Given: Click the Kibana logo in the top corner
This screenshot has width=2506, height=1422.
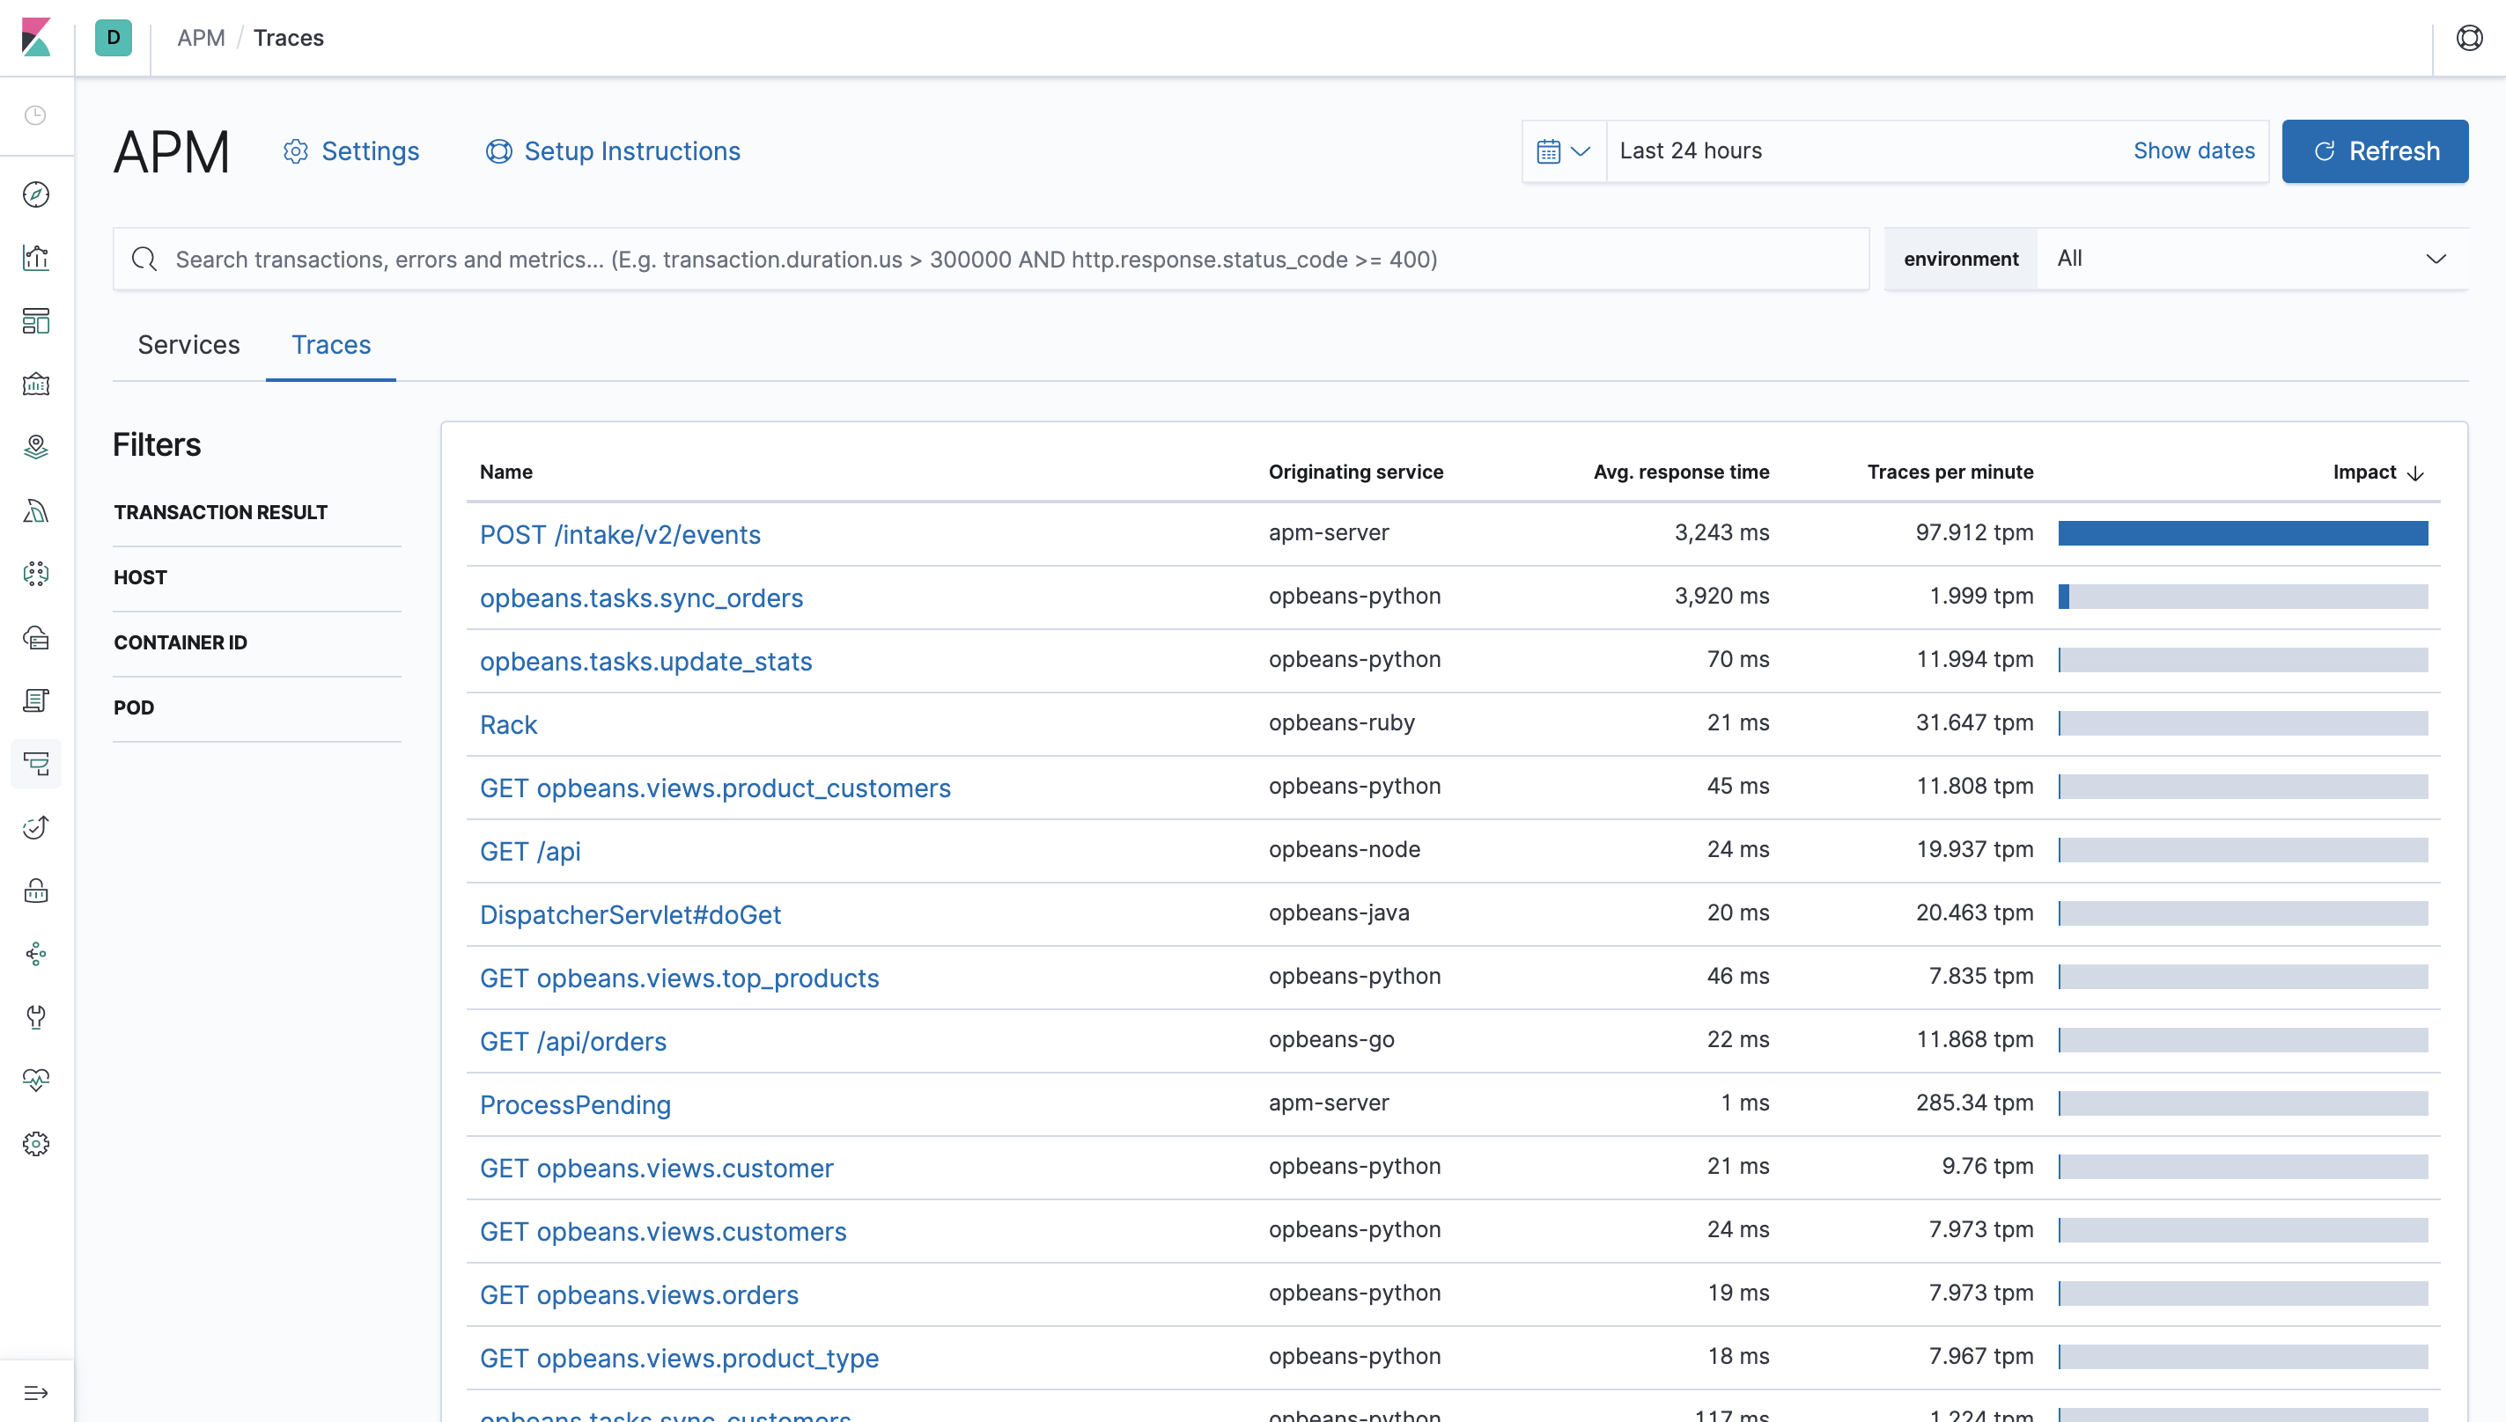Looking at the screenshot, I should (36, 38).
